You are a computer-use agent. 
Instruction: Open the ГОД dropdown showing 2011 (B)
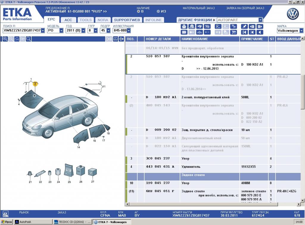[x=83, y=31]
